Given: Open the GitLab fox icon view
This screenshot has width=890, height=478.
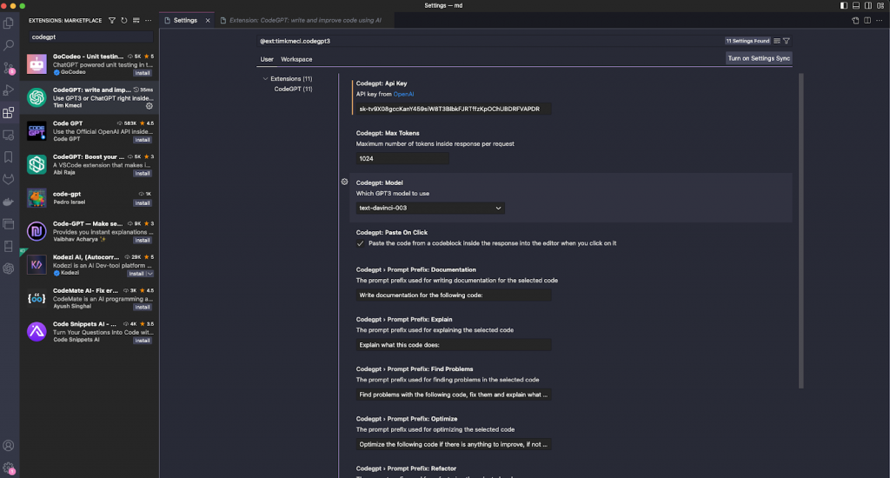Looking at the screenshot, I should coord(9,179).
